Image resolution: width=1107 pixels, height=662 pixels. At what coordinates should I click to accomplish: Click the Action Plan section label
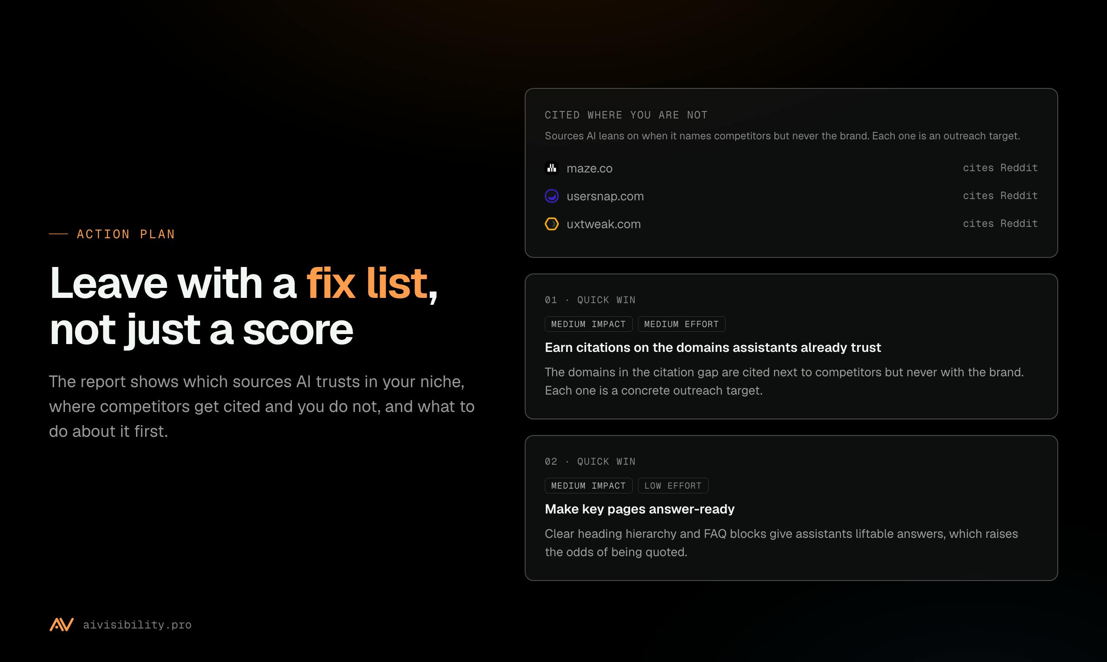point(126,234)
